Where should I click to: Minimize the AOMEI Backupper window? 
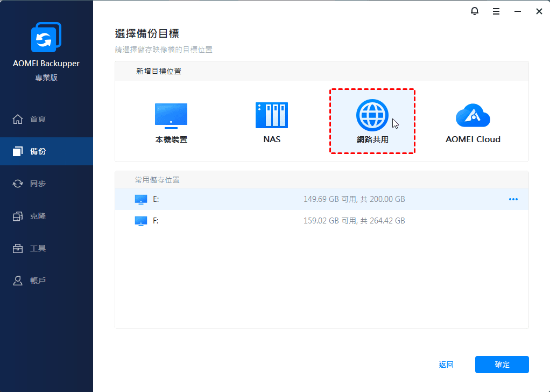tap(517, 11)
